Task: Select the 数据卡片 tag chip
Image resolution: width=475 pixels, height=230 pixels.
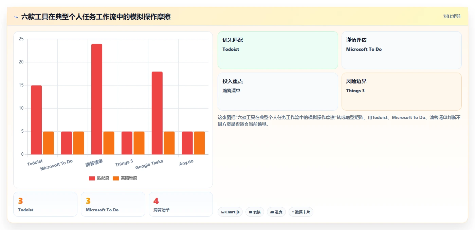Action: [x=301, y=212]
